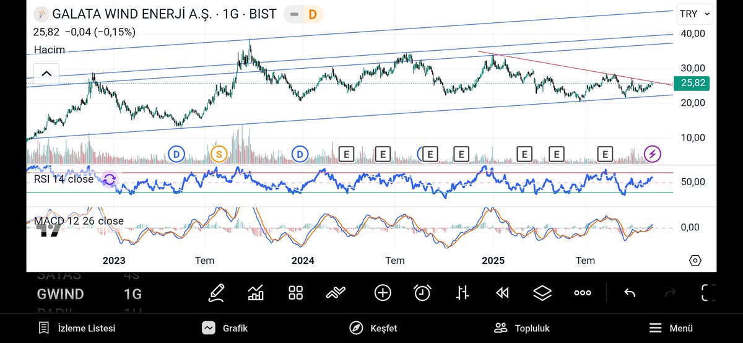Tap the purple lightning event marker
This screenshot has height=343, width=743.
pos(652,153)
